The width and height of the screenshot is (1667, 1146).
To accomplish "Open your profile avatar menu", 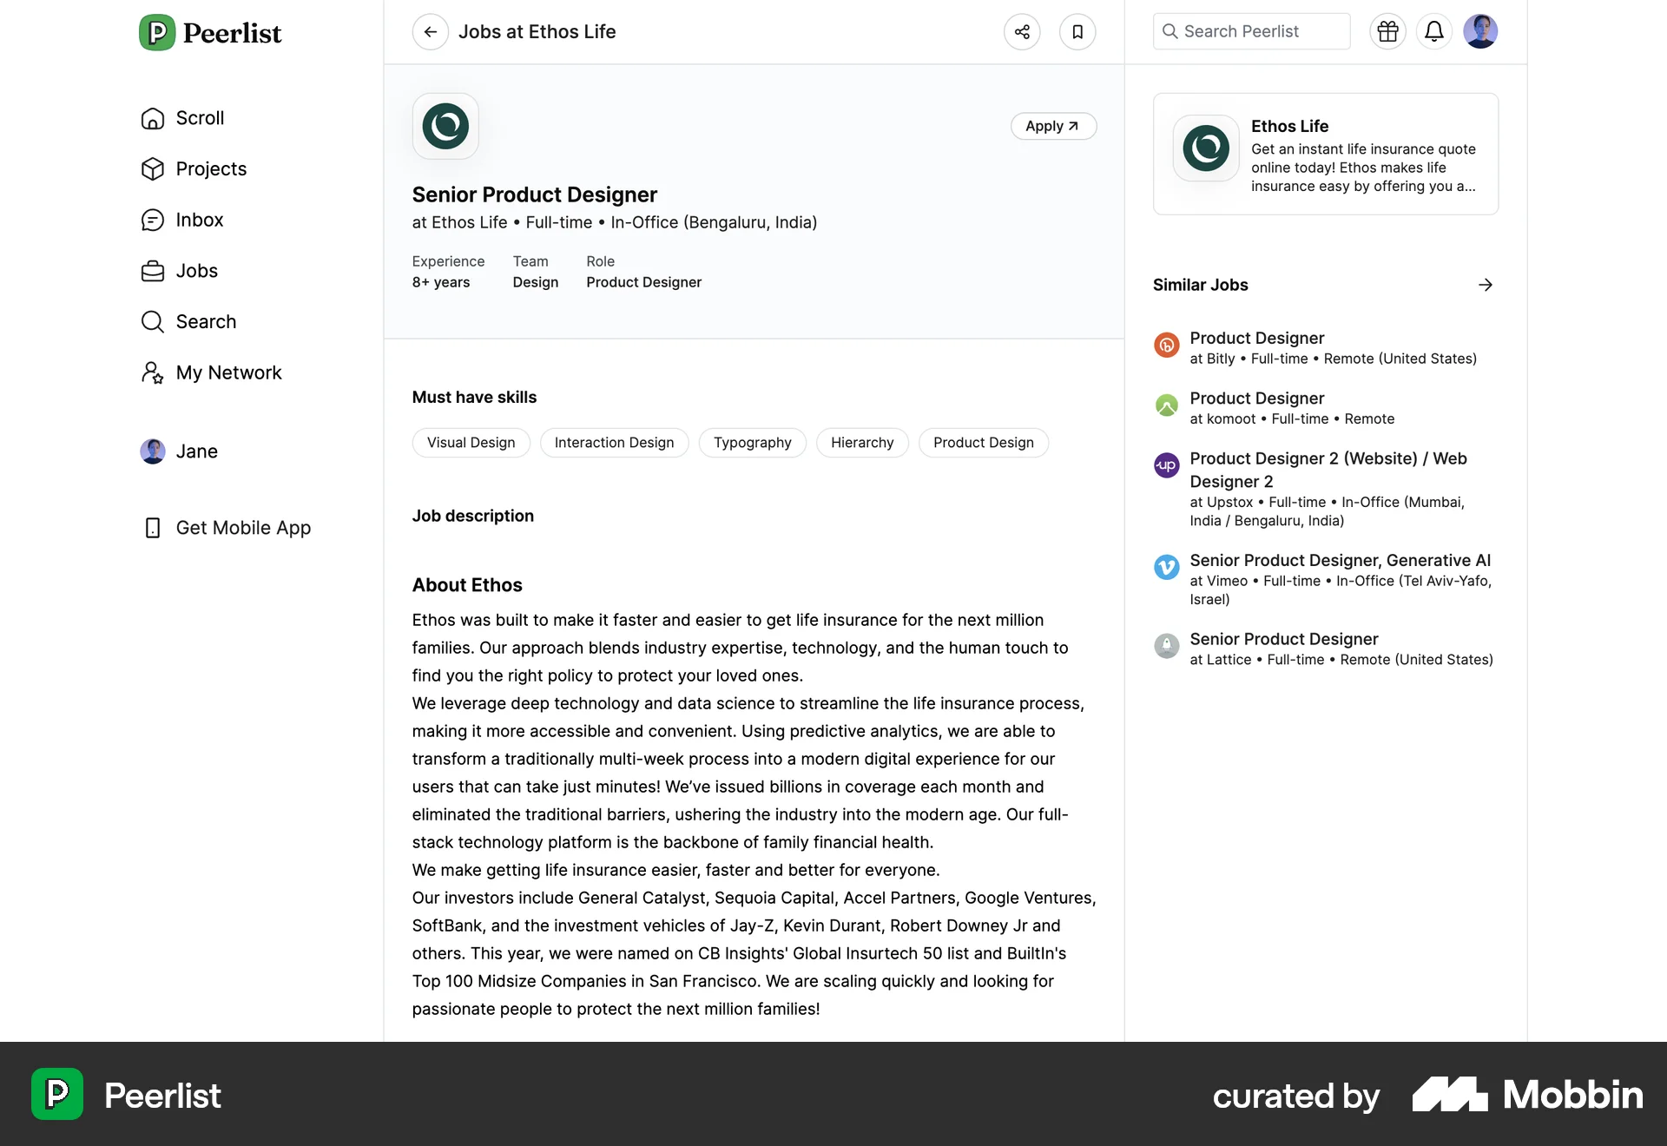I will point(1481,31).
